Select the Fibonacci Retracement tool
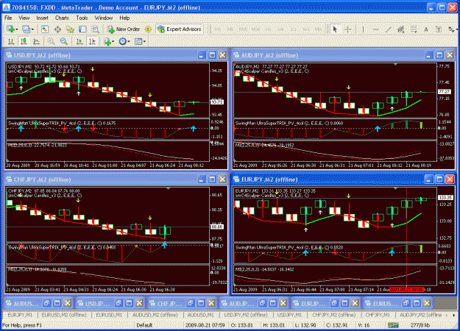This screenshot has height=331, width=460. (414, 29)
